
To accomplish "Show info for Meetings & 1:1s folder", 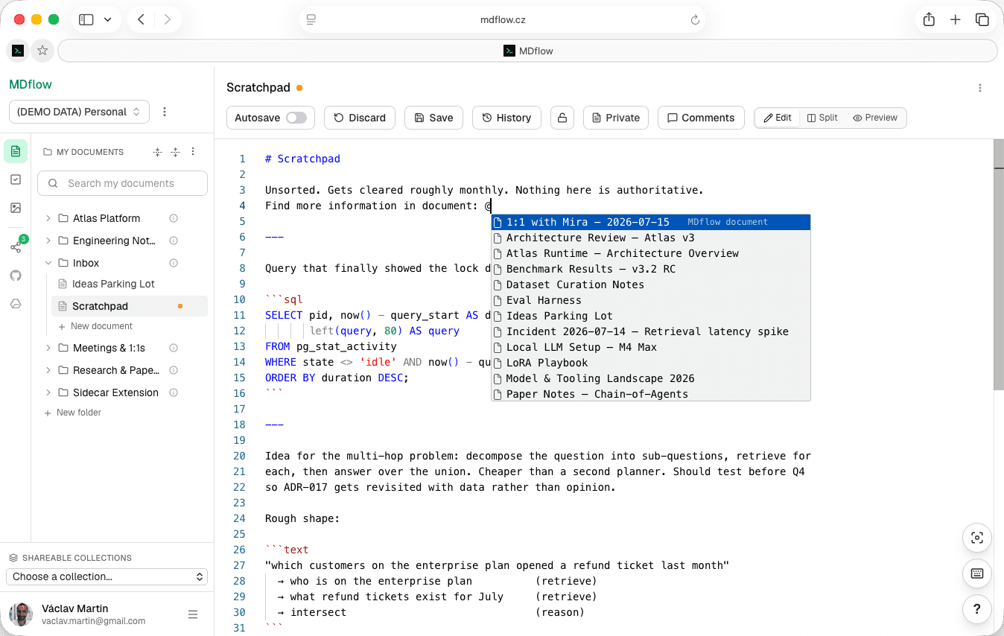I will (174, 348).
